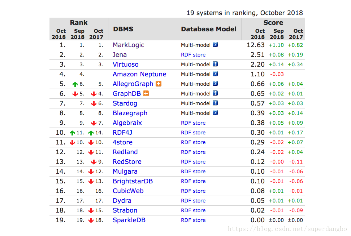This screenshot has width=351, height=236.
Task: Click Multi-model text in Stardog row
Action: click(196, 103)
